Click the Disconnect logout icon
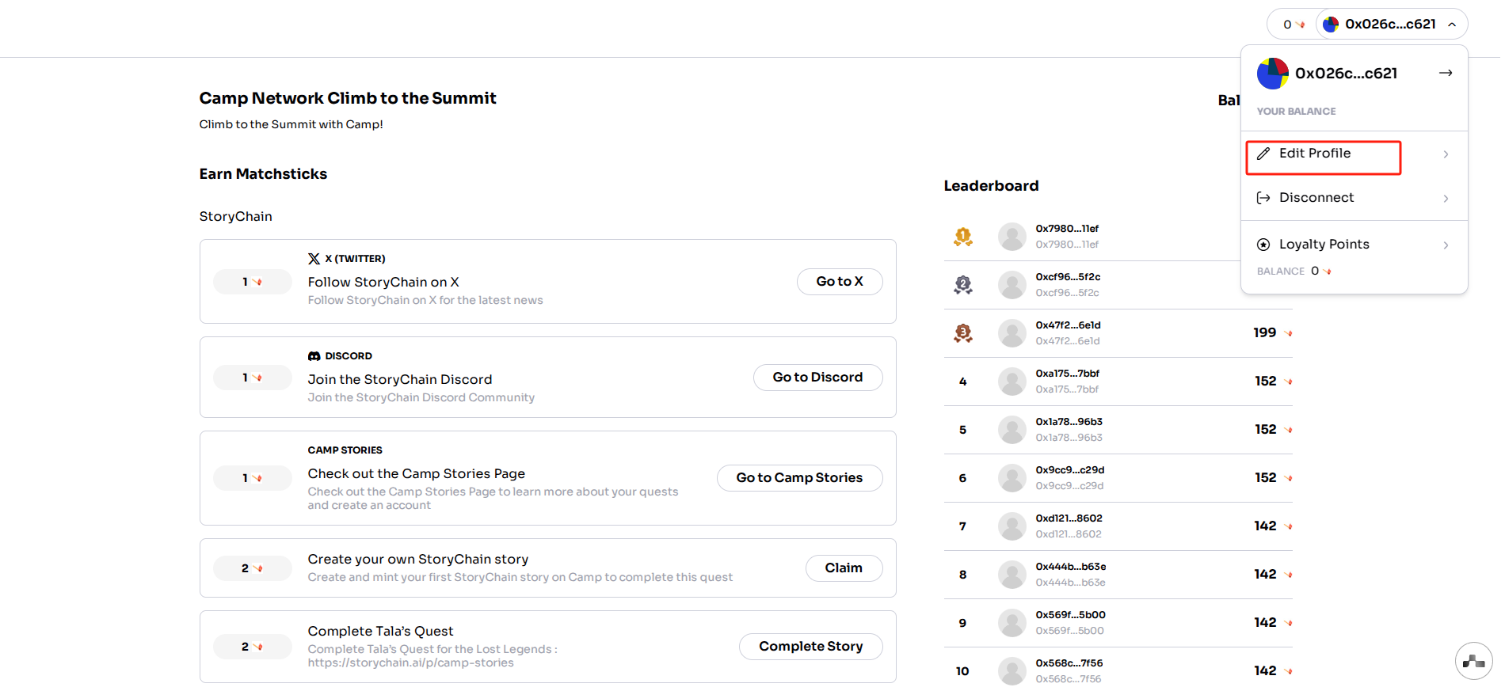1505x691 pixels. [x=1263, y=198]
